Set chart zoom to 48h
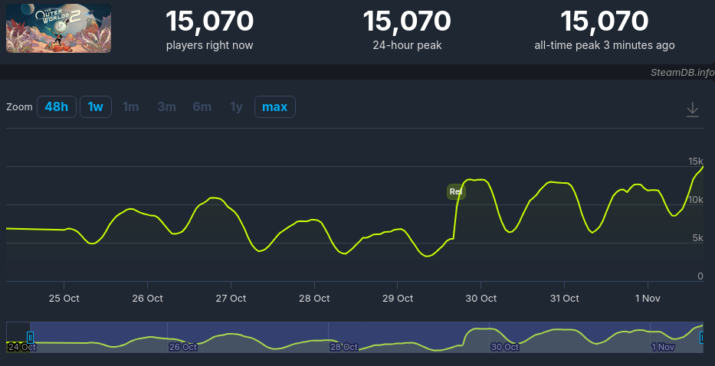This screenshot has height=366, width=715. pos(57,106)
